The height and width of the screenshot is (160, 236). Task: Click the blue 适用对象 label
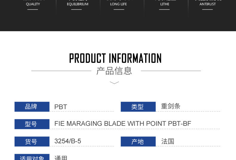pyautogui.click(x=32, y=158)
